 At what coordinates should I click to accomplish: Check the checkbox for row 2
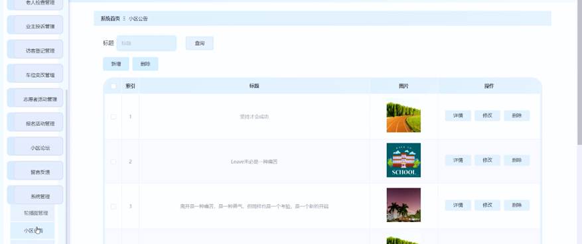(113, 162)
